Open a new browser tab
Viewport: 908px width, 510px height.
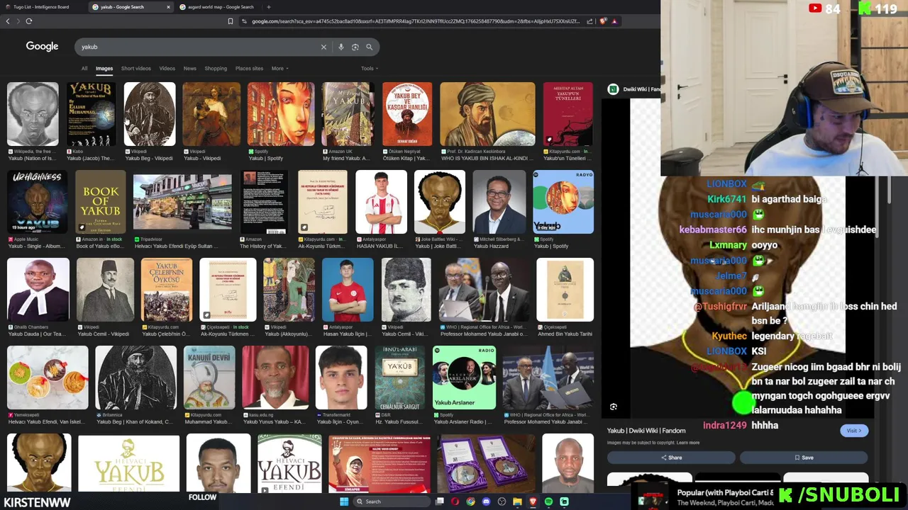click(268, 7)
